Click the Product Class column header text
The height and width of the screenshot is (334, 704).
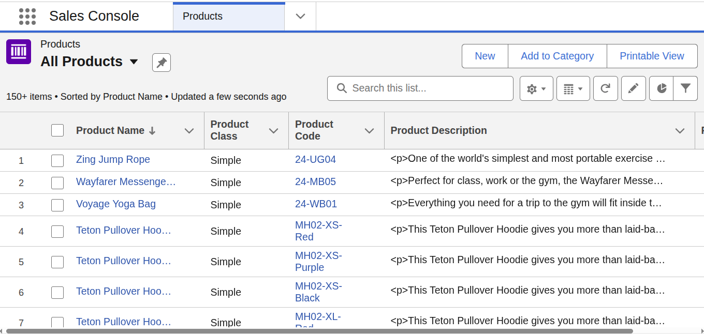(229, 130)
